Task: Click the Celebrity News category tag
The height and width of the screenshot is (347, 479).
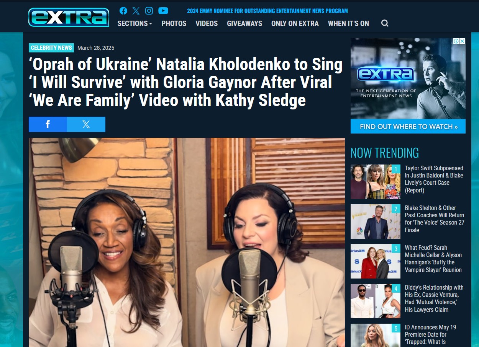Action: click(x=51, y=48)
